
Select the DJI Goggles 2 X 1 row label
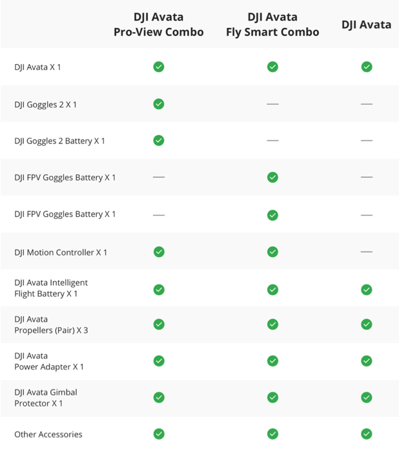tap(45, 104)
